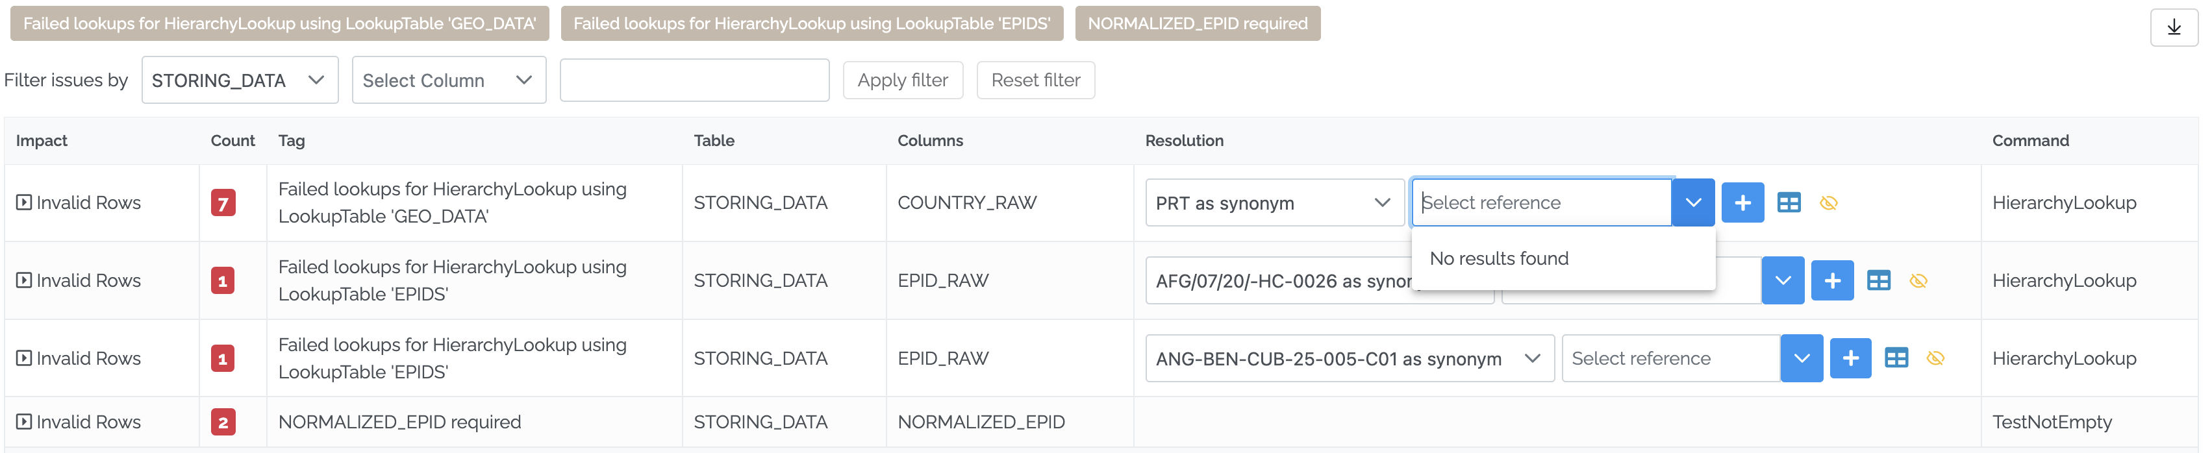
Task: Open the STORING_DATA table filter dropdown
Action: click(x=240, y=80)
